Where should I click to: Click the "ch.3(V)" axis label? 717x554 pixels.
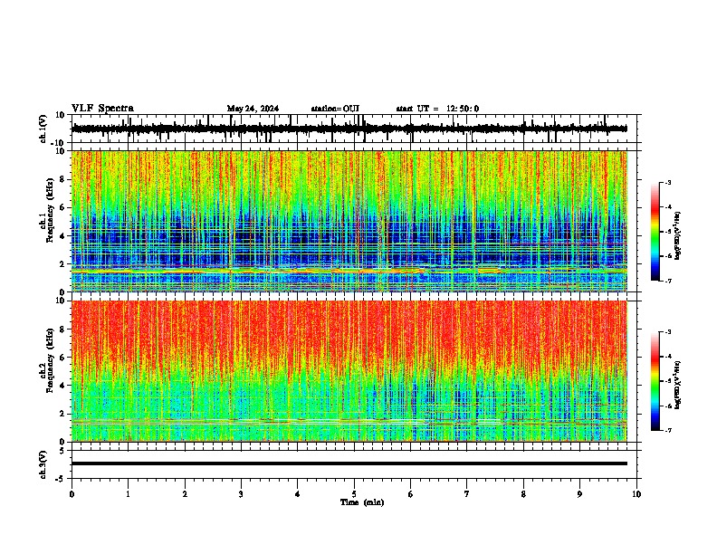(x=43, y=464)
